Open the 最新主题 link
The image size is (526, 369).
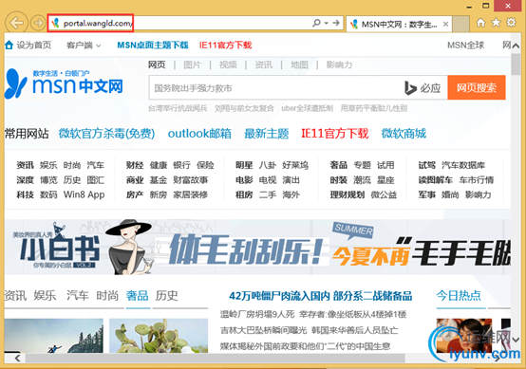coord(267,134)
